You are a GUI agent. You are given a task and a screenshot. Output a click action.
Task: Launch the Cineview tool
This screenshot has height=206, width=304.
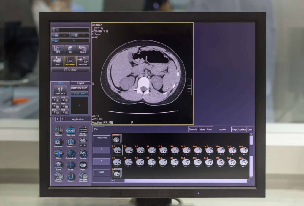(x=71, y=130)
